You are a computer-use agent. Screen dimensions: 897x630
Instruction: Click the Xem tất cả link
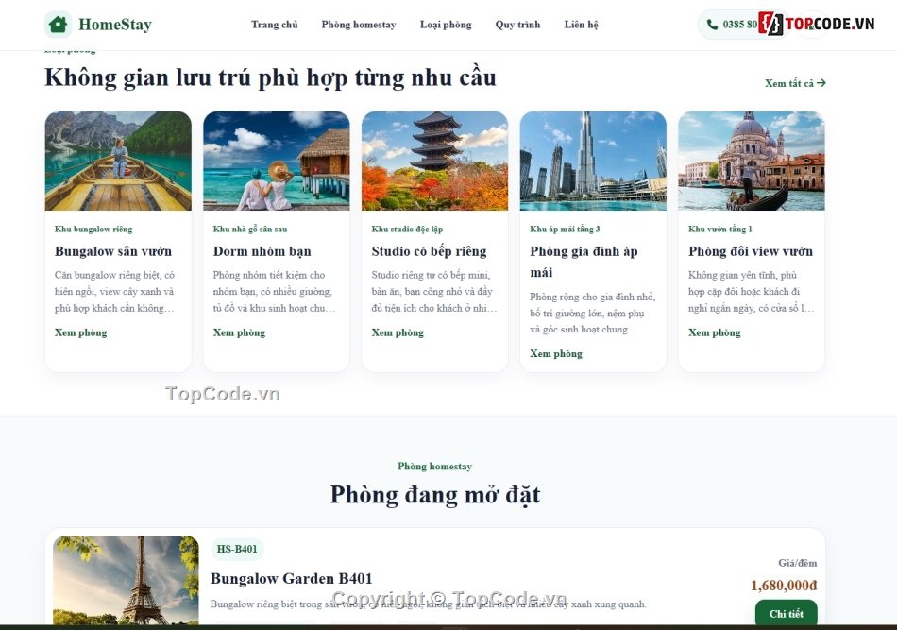coord(795,83)
